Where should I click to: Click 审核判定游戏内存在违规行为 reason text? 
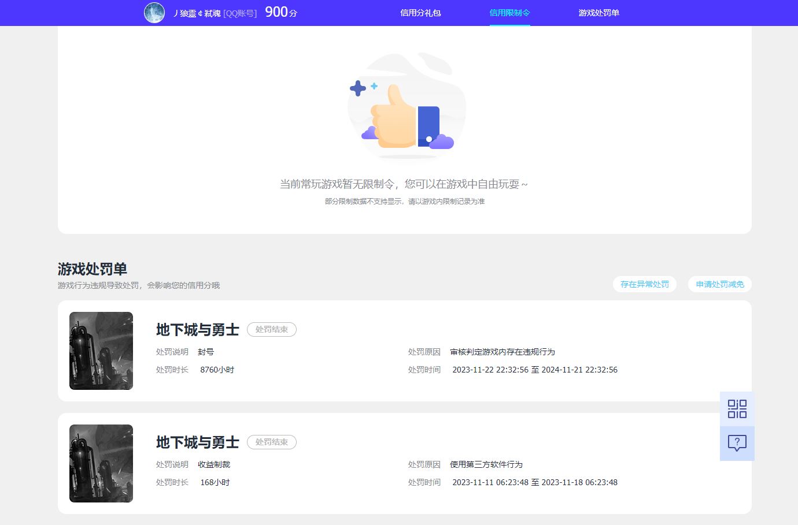[503, 352]
